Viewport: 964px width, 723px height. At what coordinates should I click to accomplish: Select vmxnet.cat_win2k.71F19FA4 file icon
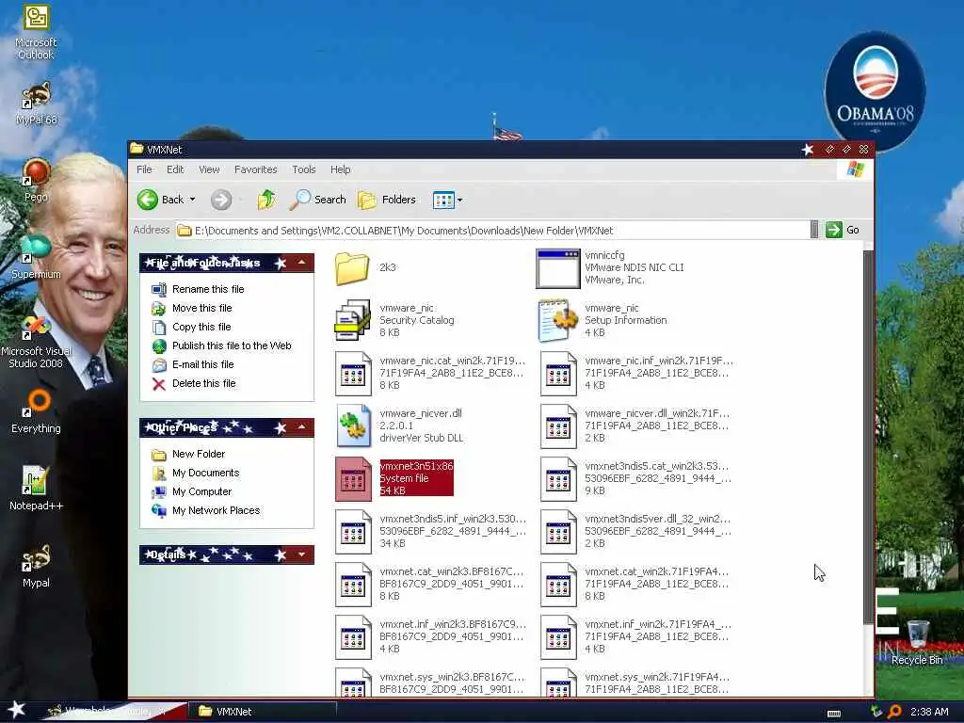coord(558,584)
